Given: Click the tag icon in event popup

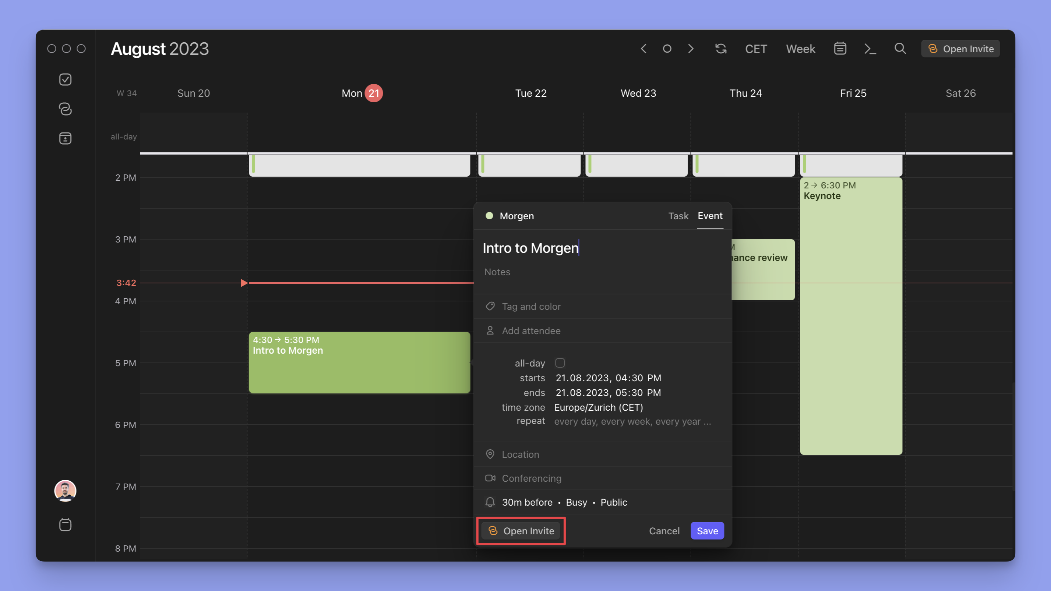Looking at the screenshot, I should coord(490,306).
